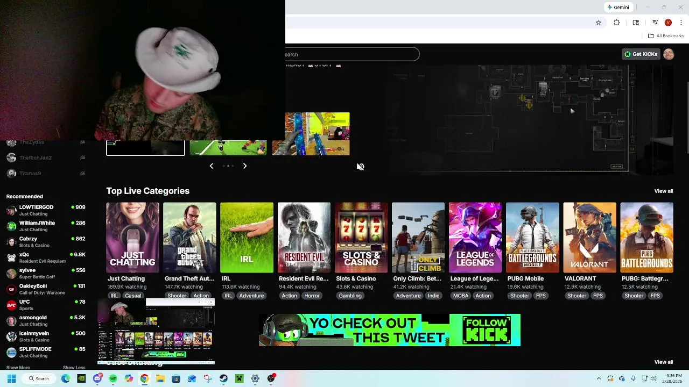The width and height of the screenshot is (689, 387).
Task: Open LOWTIERGOD recommended channel
Action: (46, 210)
